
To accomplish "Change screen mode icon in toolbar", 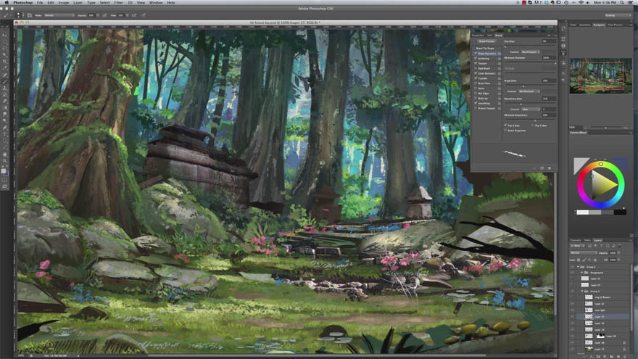I will [x=5, y=186].
